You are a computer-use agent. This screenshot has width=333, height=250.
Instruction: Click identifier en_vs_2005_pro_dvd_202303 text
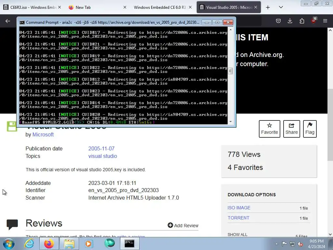click(x=123, y=190)
